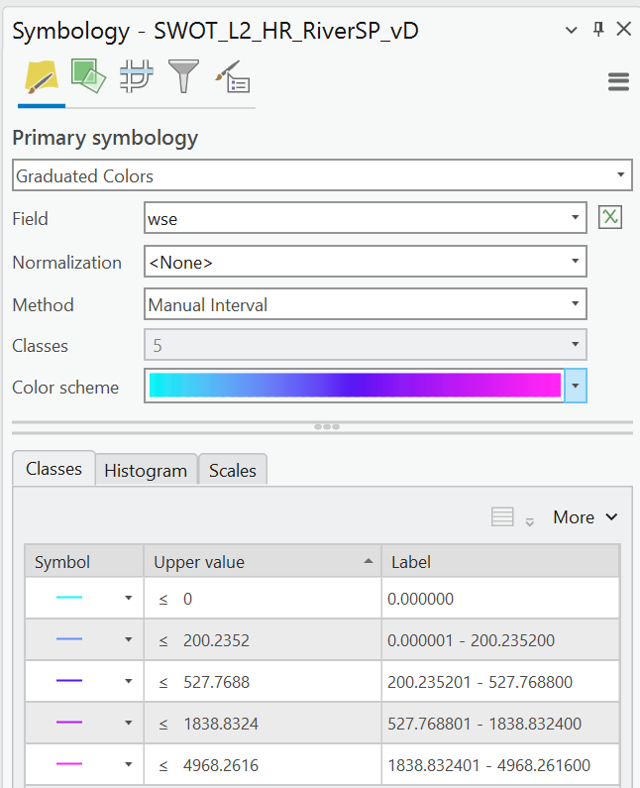This screenshot has width=640, height=788.
Task: Open the small arrow beside table options
Action: [x=529, y=522]
